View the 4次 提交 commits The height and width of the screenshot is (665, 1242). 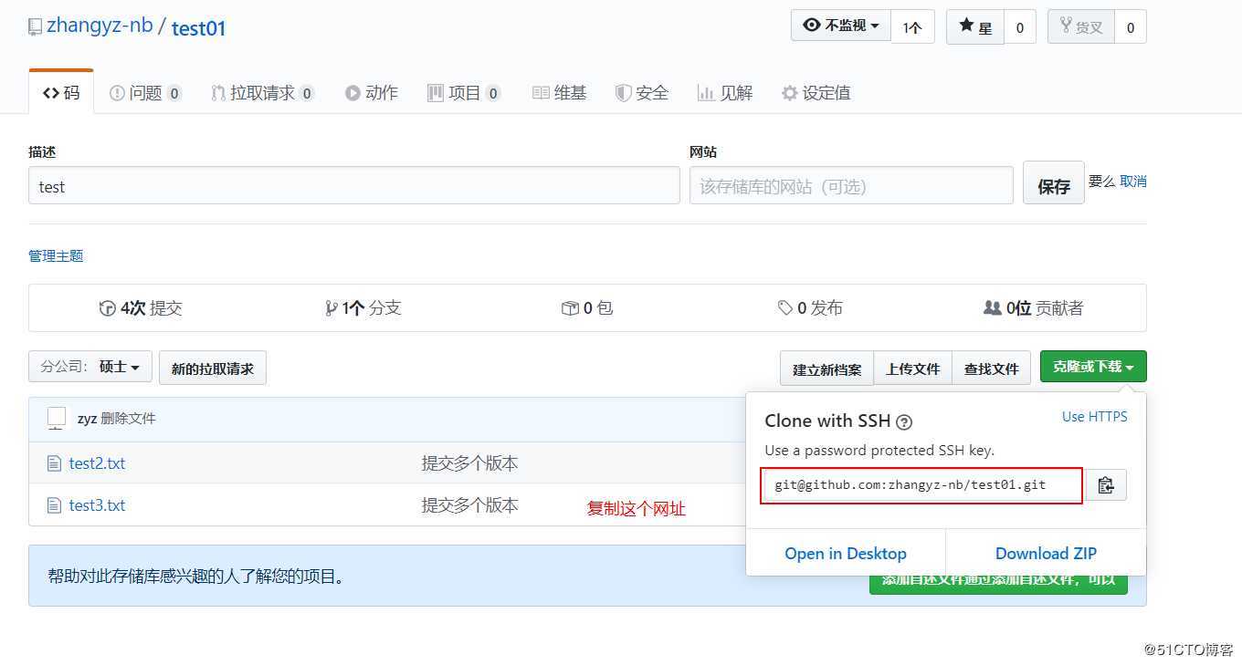click(x=141, y=307)
